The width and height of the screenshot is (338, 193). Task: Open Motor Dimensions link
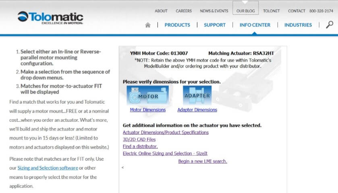pyautogui.click(x=148, y=110)
